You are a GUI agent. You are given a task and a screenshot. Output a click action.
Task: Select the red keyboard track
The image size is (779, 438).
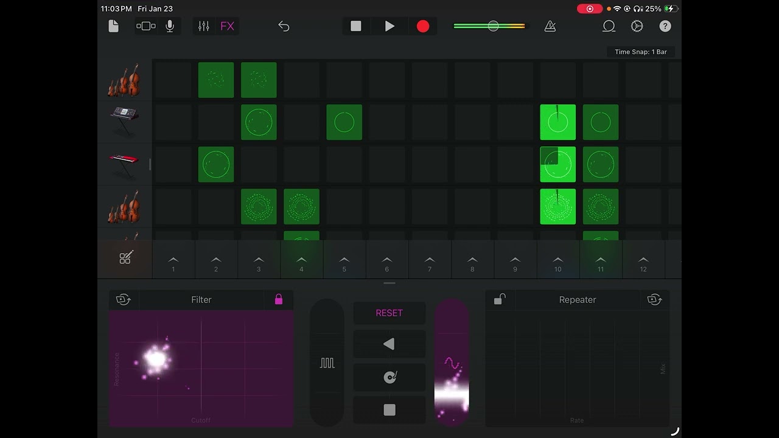coord(125,164)
